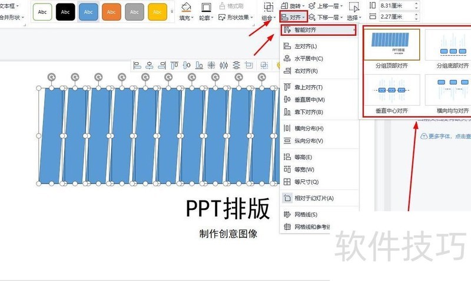Open the 更多字体 more fonts link
This screenshot has width=471, height=281.
click(x=446, y=136)
